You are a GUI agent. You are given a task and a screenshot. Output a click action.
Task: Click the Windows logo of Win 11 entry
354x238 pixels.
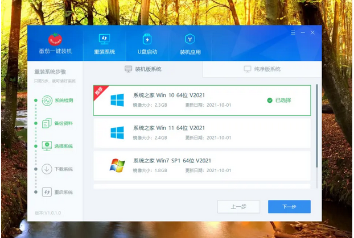pyautogui.click(x=117, y=133)
